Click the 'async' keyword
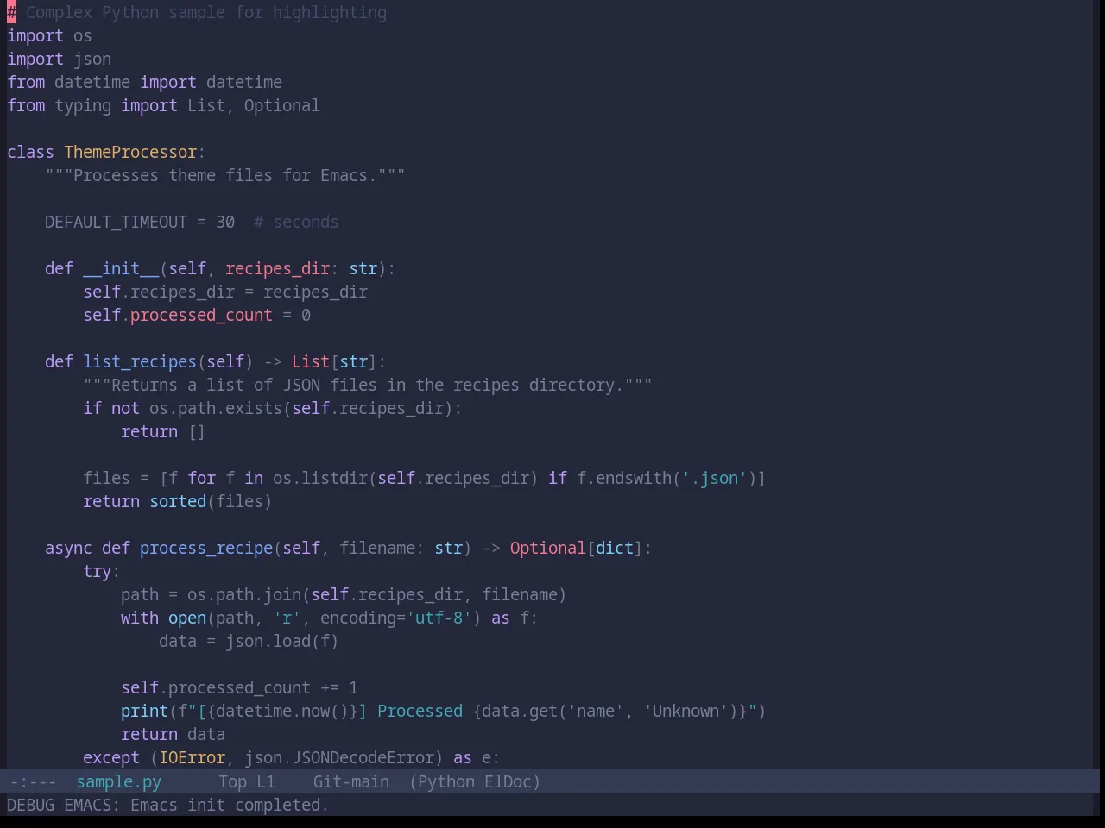This screenshot has width=1105, height=828. pyautogui.click(x=68, y=548)
